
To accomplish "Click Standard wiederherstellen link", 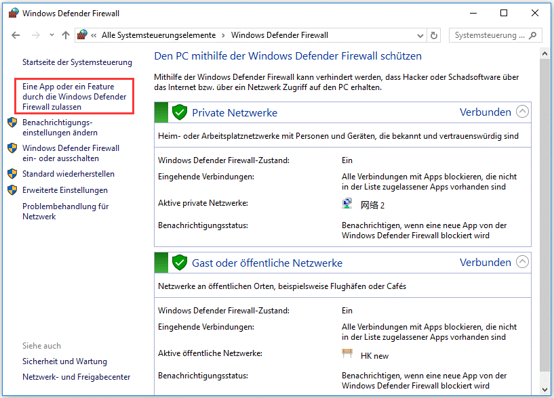I will click(x=68, y=173).
